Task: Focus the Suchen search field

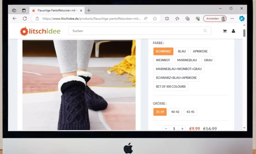Action: click(140, 31)
